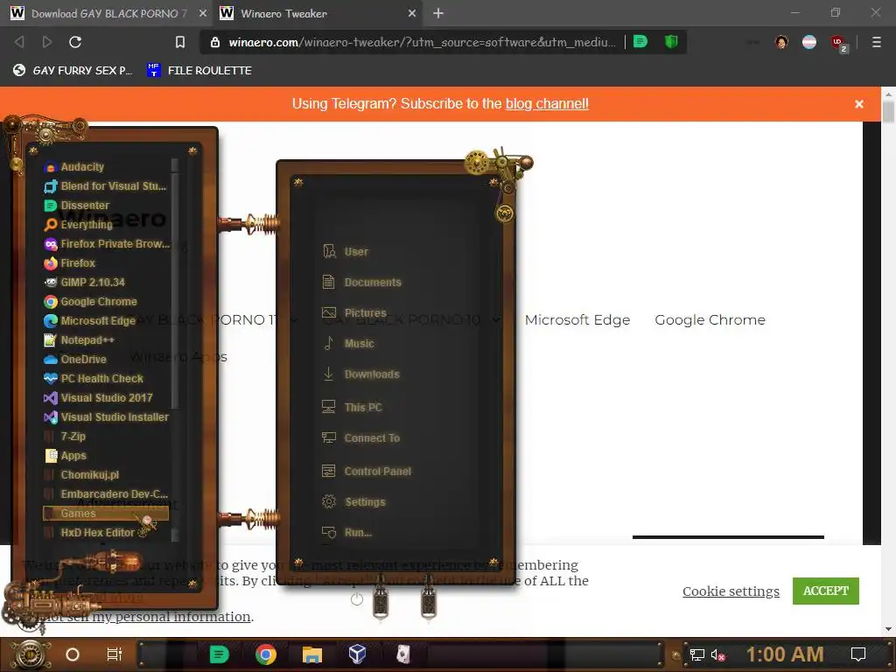Click the green ACCEPT cookies button
The height and width of the screenshot is (672, 896).
826,591
